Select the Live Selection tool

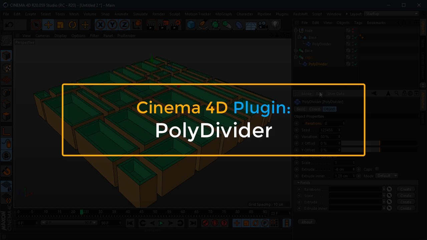click(36, 25)
